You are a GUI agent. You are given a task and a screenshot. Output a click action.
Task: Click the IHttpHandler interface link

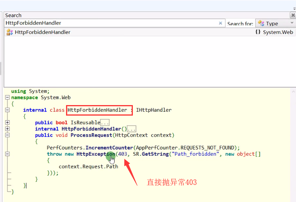(x=154, y=110)
